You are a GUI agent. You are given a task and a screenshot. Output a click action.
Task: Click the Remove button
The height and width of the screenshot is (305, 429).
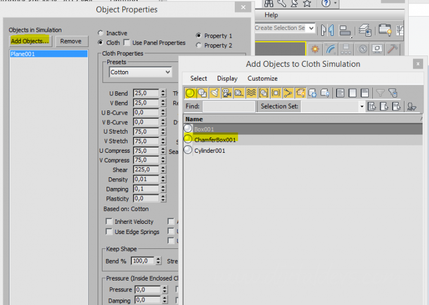click(70, 41)
